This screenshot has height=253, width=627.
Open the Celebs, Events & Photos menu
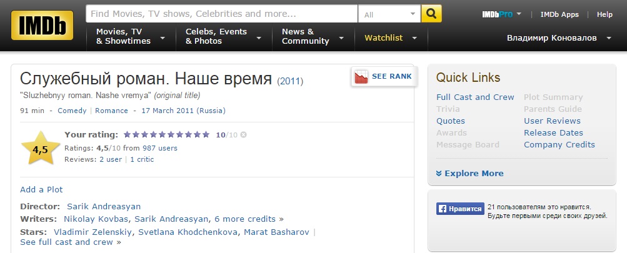224,36
